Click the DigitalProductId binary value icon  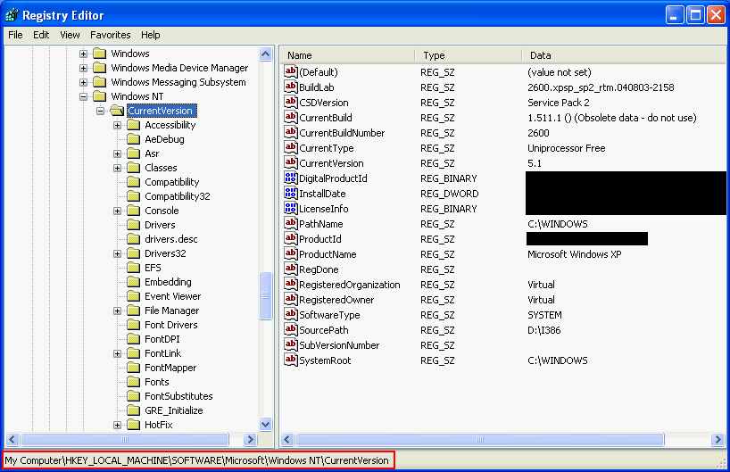pos(291,178)
